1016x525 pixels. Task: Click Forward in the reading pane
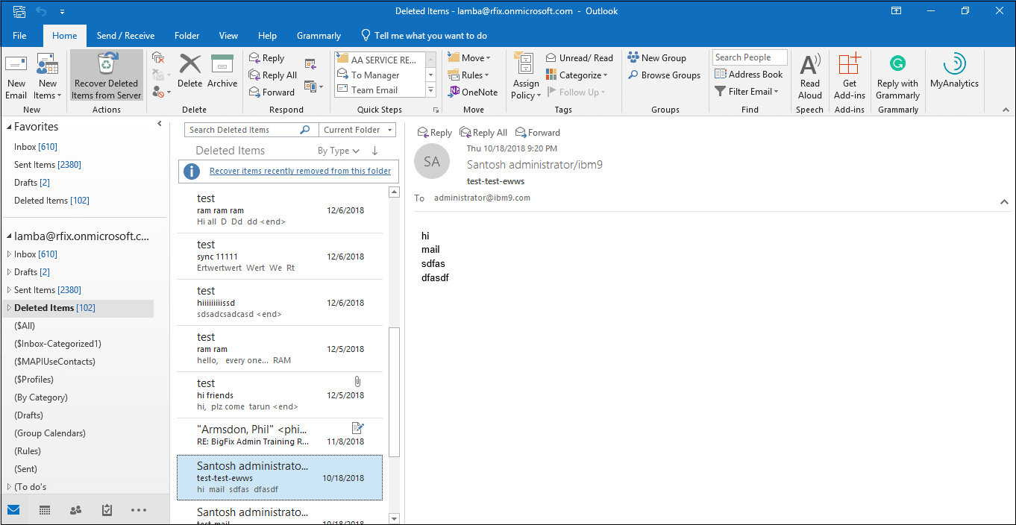pyautogui.click(x=538, y=133)
